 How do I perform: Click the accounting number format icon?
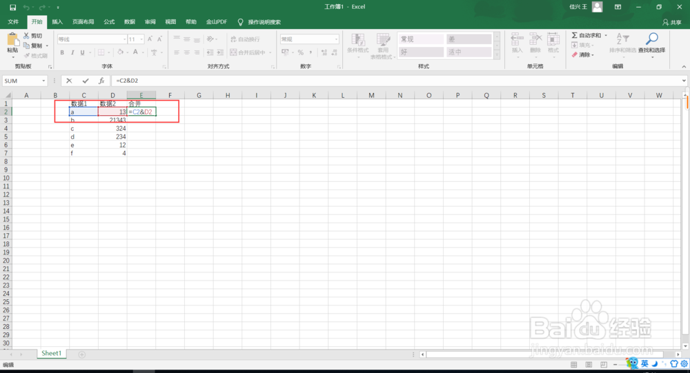[x=285, y=52]
